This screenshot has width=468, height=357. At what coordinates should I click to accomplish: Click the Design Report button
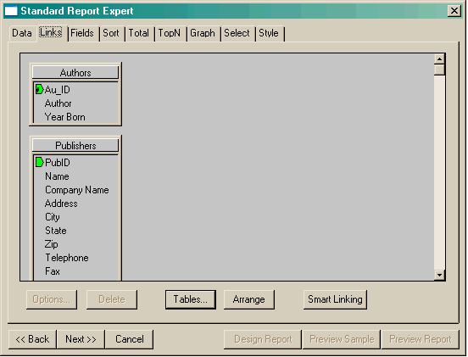pyautogui.click(x=263, y=339)
